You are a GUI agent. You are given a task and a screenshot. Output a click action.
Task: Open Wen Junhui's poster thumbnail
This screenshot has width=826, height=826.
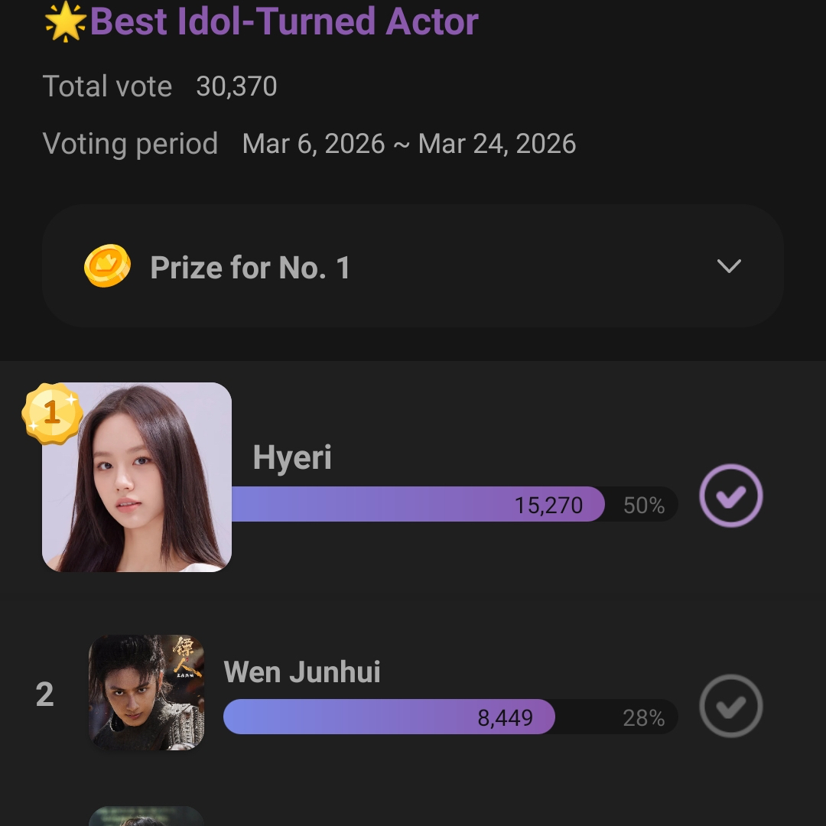tap(147, 692)
